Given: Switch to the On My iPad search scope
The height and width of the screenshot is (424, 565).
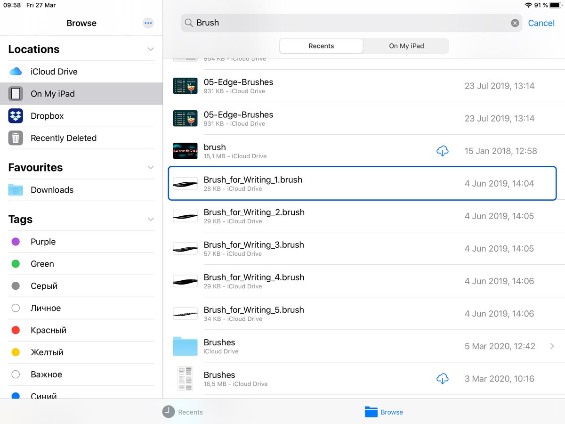Looking at the screenshot, I should (406, 46).
